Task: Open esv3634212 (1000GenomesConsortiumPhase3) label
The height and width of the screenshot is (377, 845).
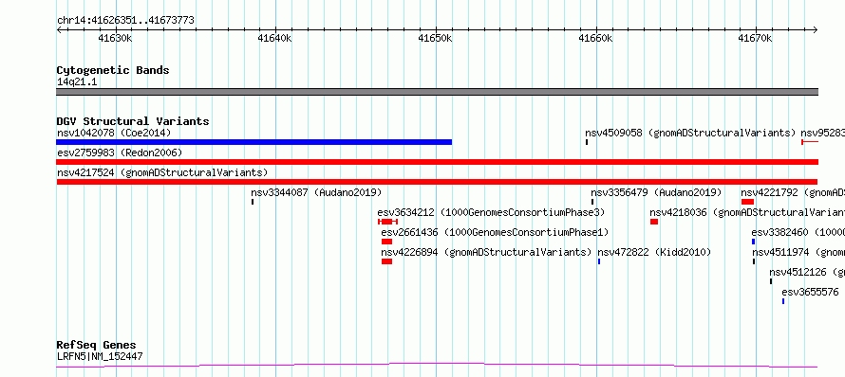Action: point(491,212)
